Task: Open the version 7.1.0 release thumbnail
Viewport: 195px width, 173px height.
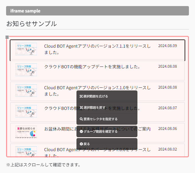Action: [26, 90]
